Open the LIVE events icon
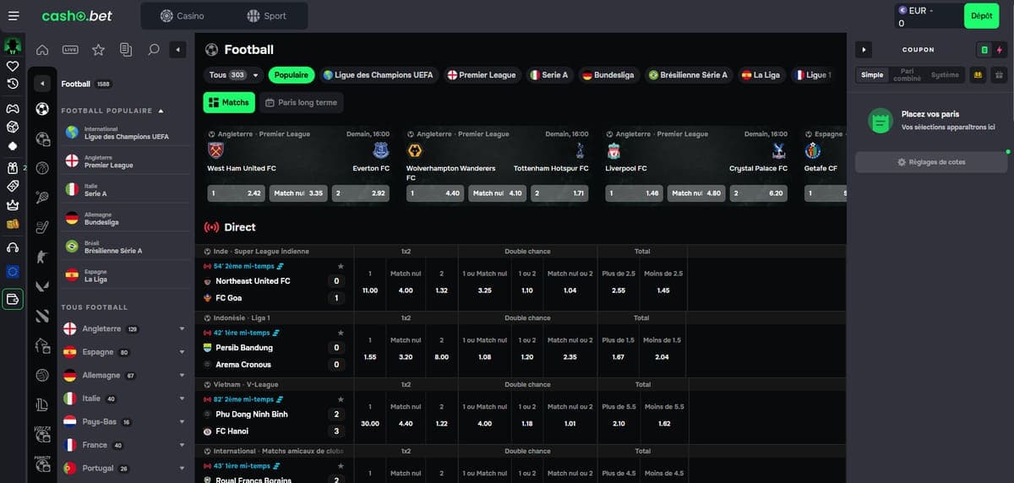The width and height of the screenshot is (1014, 483). pos(70,50)
